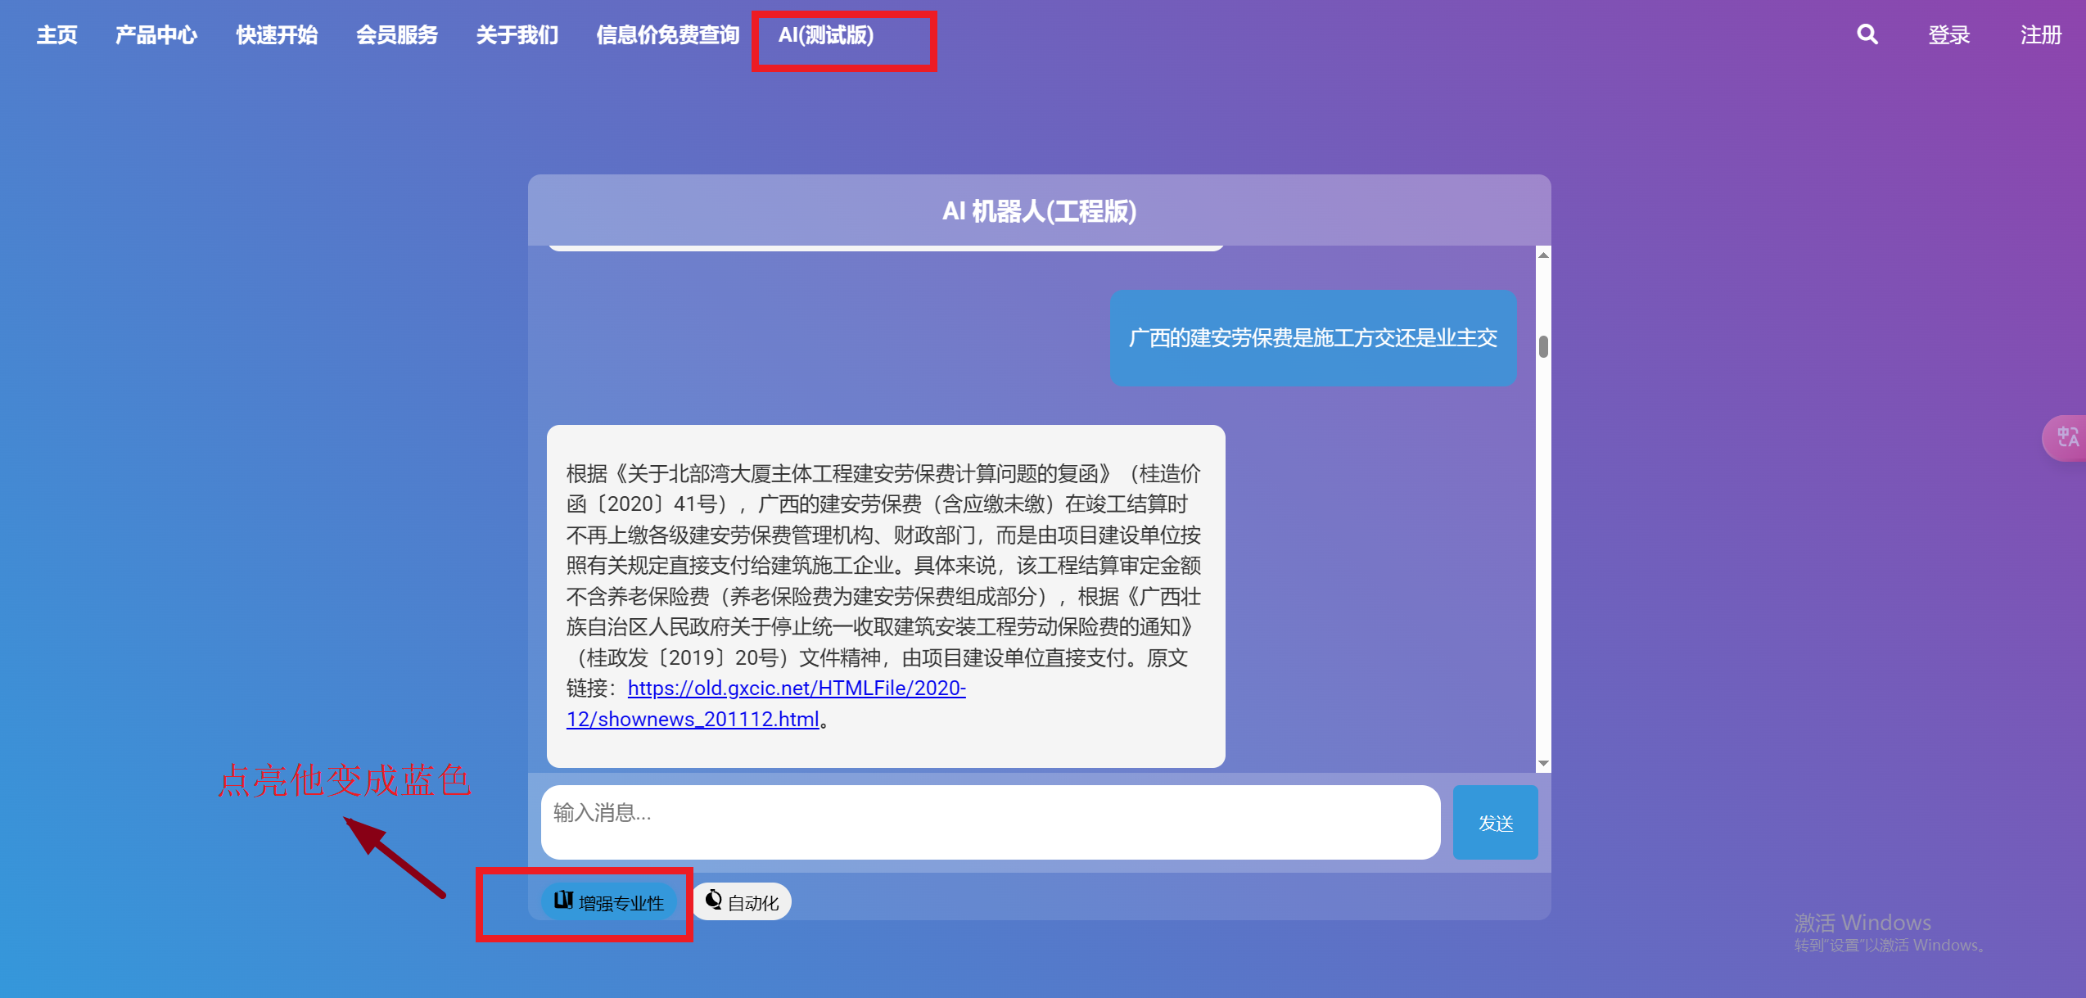Click the AI 机器人(工程版) title
This screenshot has width=2086, height=998.
click(1039, 211)
